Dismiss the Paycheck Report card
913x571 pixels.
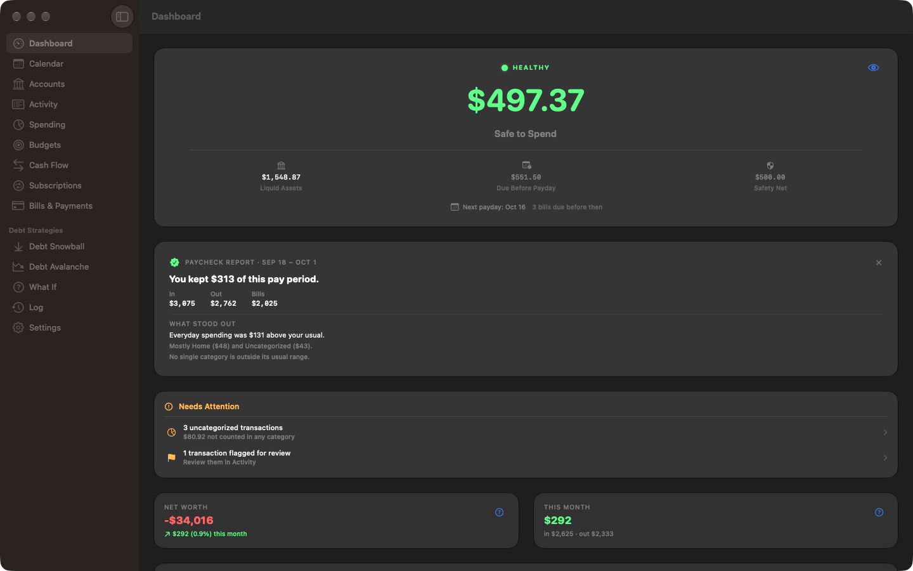pos(879,263)
